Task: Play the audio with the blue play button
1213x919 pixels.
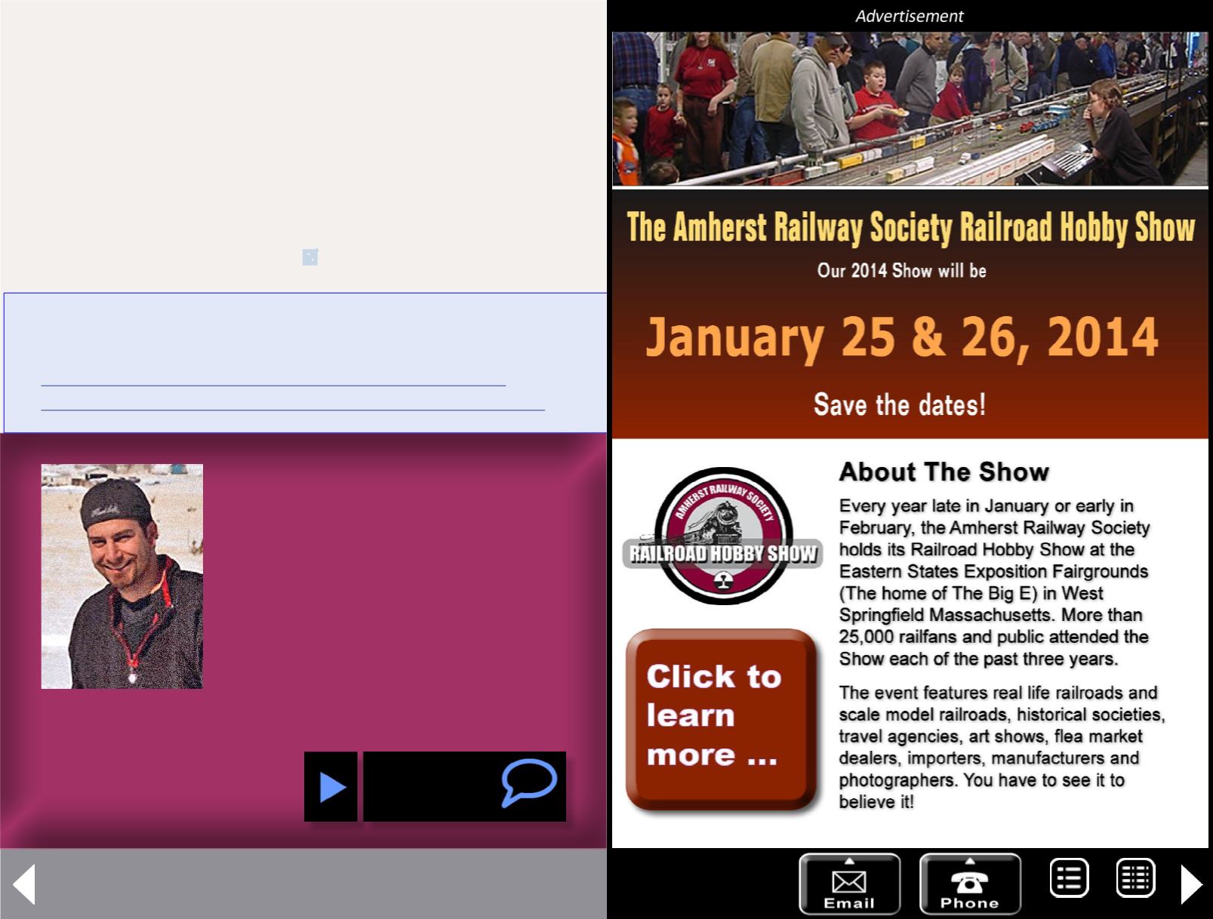Action: [x=331, y=786]
